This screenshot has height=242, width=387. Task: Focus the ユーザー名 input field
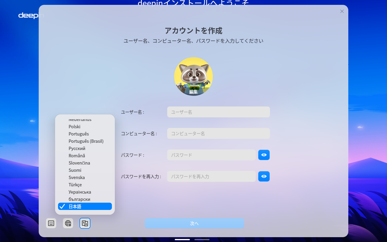coord(219,112)
